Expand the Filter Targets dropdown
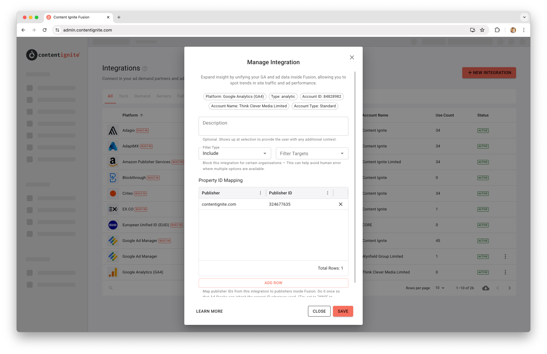The height and width of the screenshot is (354, 547). 312,153
